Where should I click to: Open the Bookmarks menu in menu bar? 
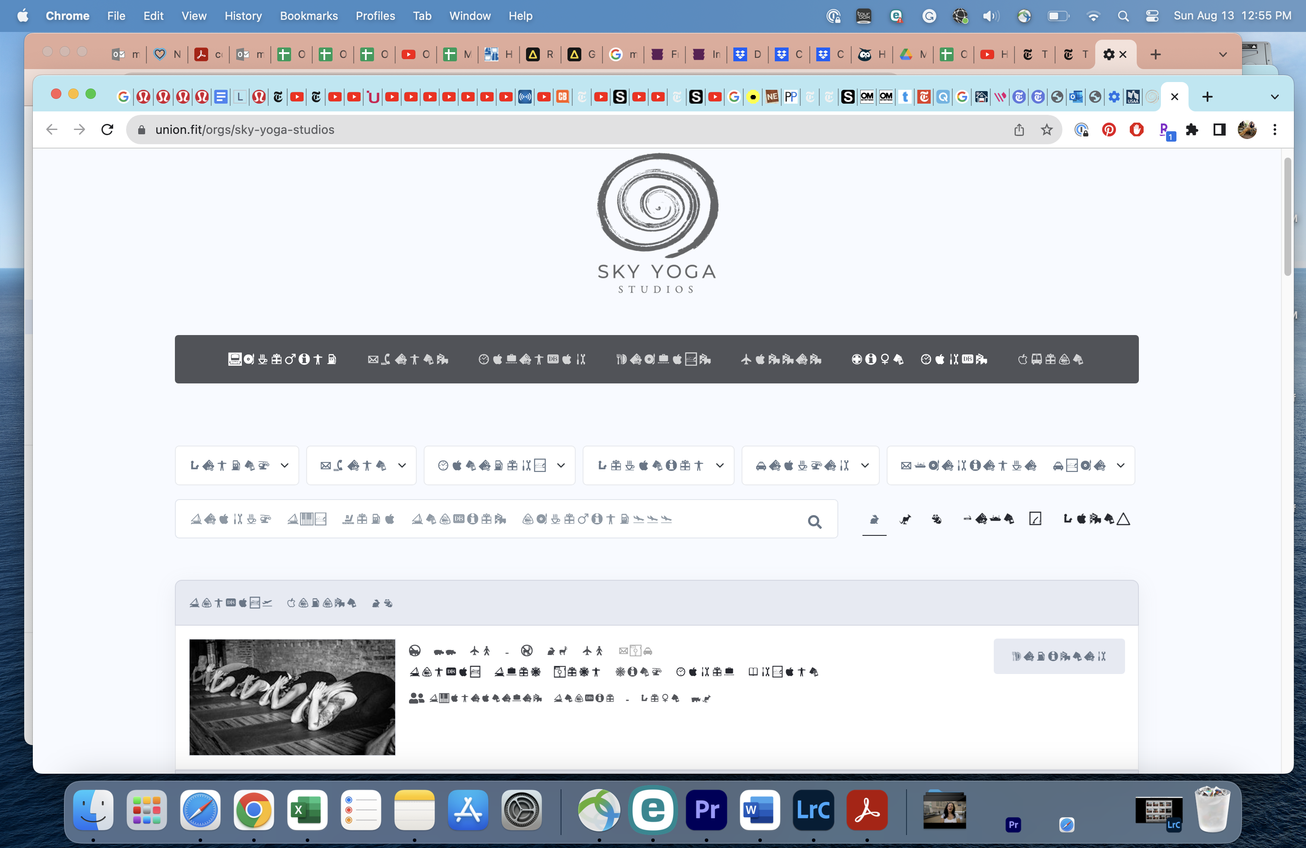[308, 16]
